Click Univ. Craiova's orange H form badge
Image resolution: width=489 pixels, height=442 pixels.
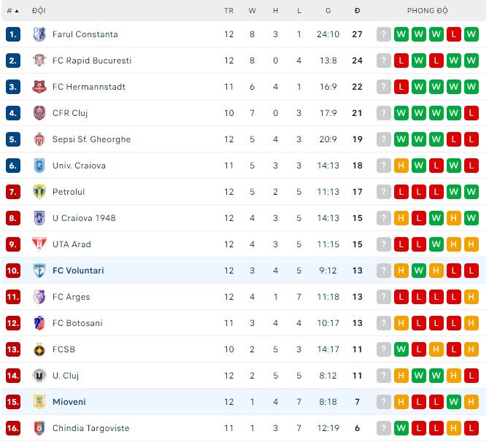pyautogui.click(x=401, y=166)
